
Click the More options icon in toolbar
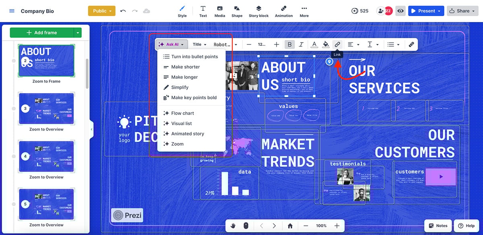(304, 11)
